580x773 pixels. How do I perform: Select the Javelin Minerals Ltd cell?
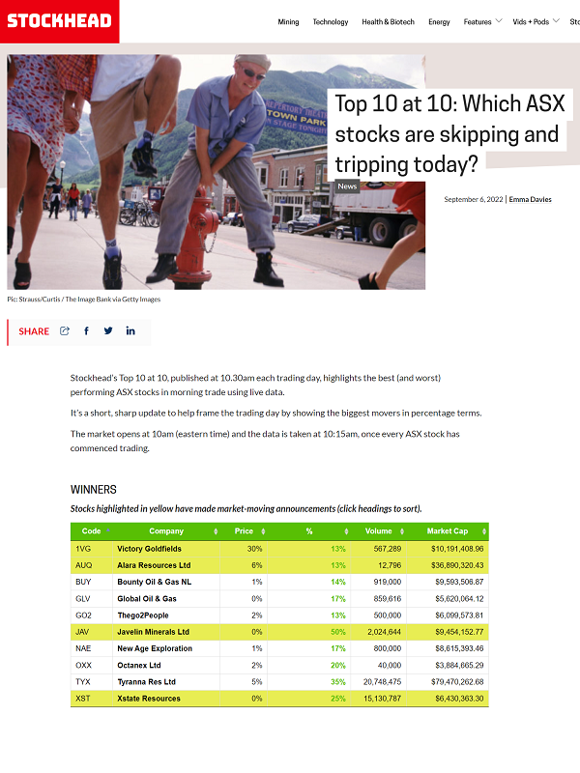pos(166,632)
